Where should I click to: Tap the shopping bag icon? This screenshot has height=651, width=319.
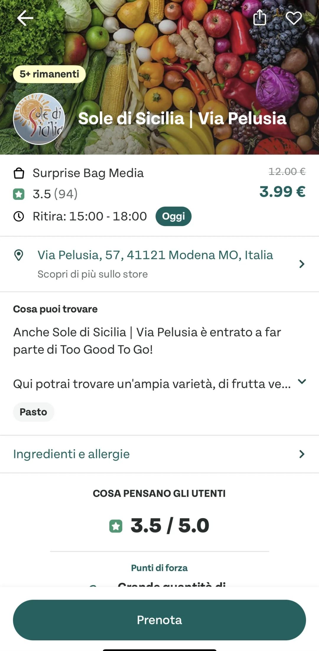19,173
